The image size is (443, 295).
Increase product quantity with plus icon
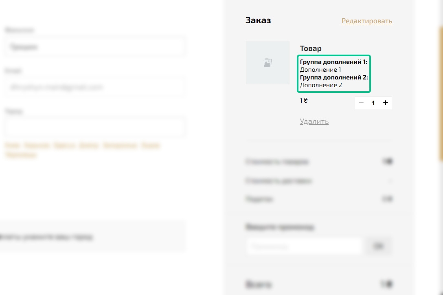click(x=385, y=103)
